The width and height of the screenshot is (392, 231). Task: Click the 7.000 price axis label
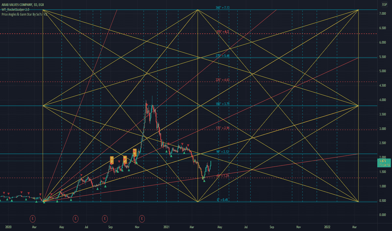382,13
